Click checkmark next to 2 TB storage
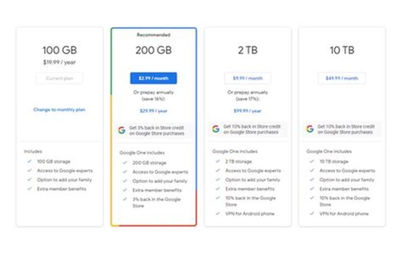 (x=218, y=162)
